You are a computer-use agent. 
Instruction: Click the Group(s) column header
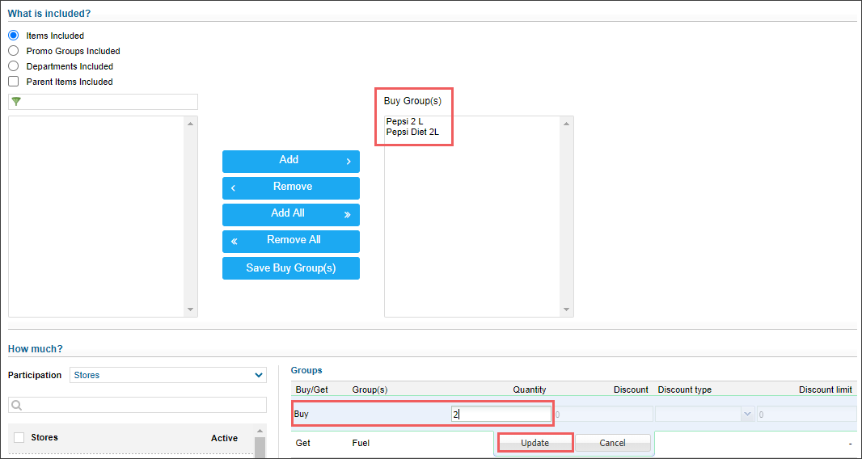point(370,390)
